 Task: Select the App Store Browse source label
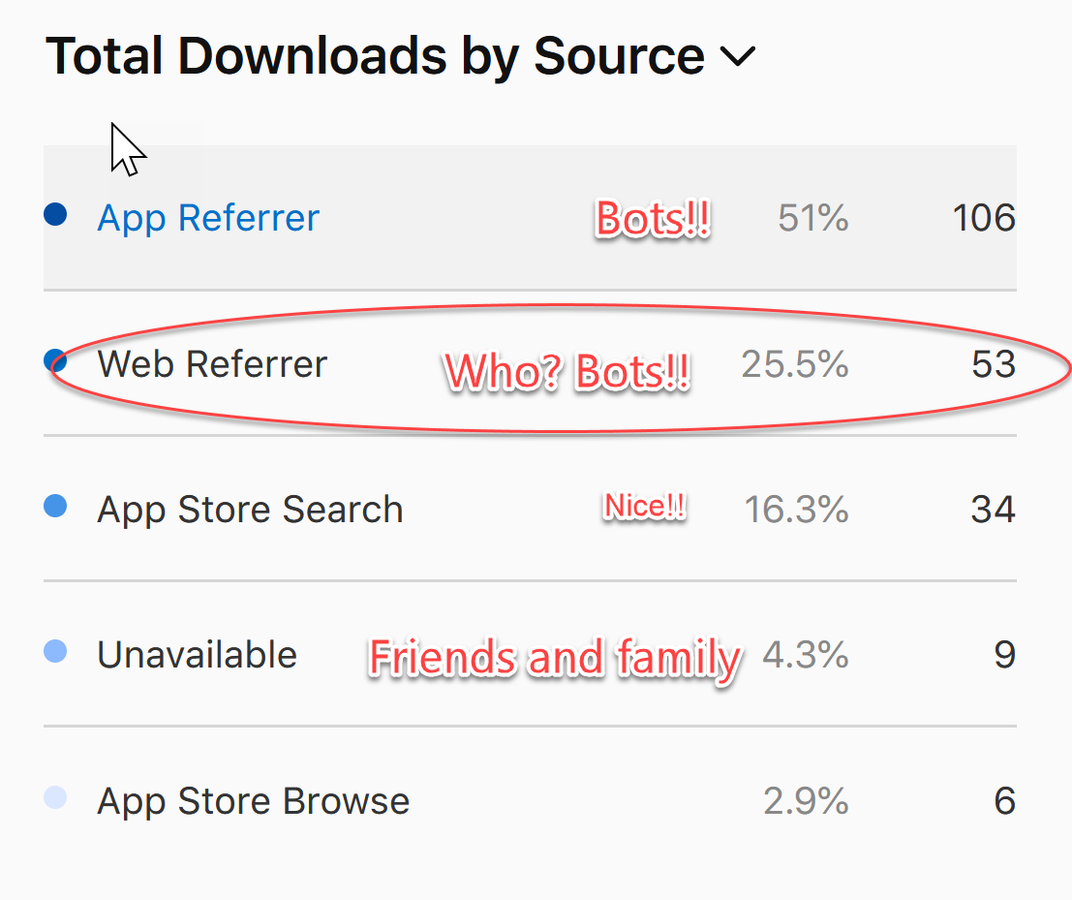pos(253,801)
